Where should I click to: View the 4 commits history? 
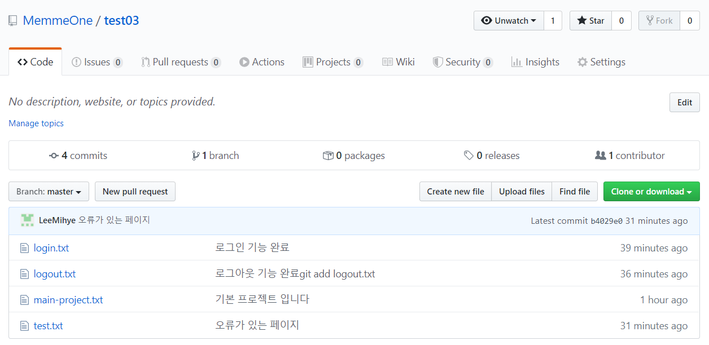(78, 156)
